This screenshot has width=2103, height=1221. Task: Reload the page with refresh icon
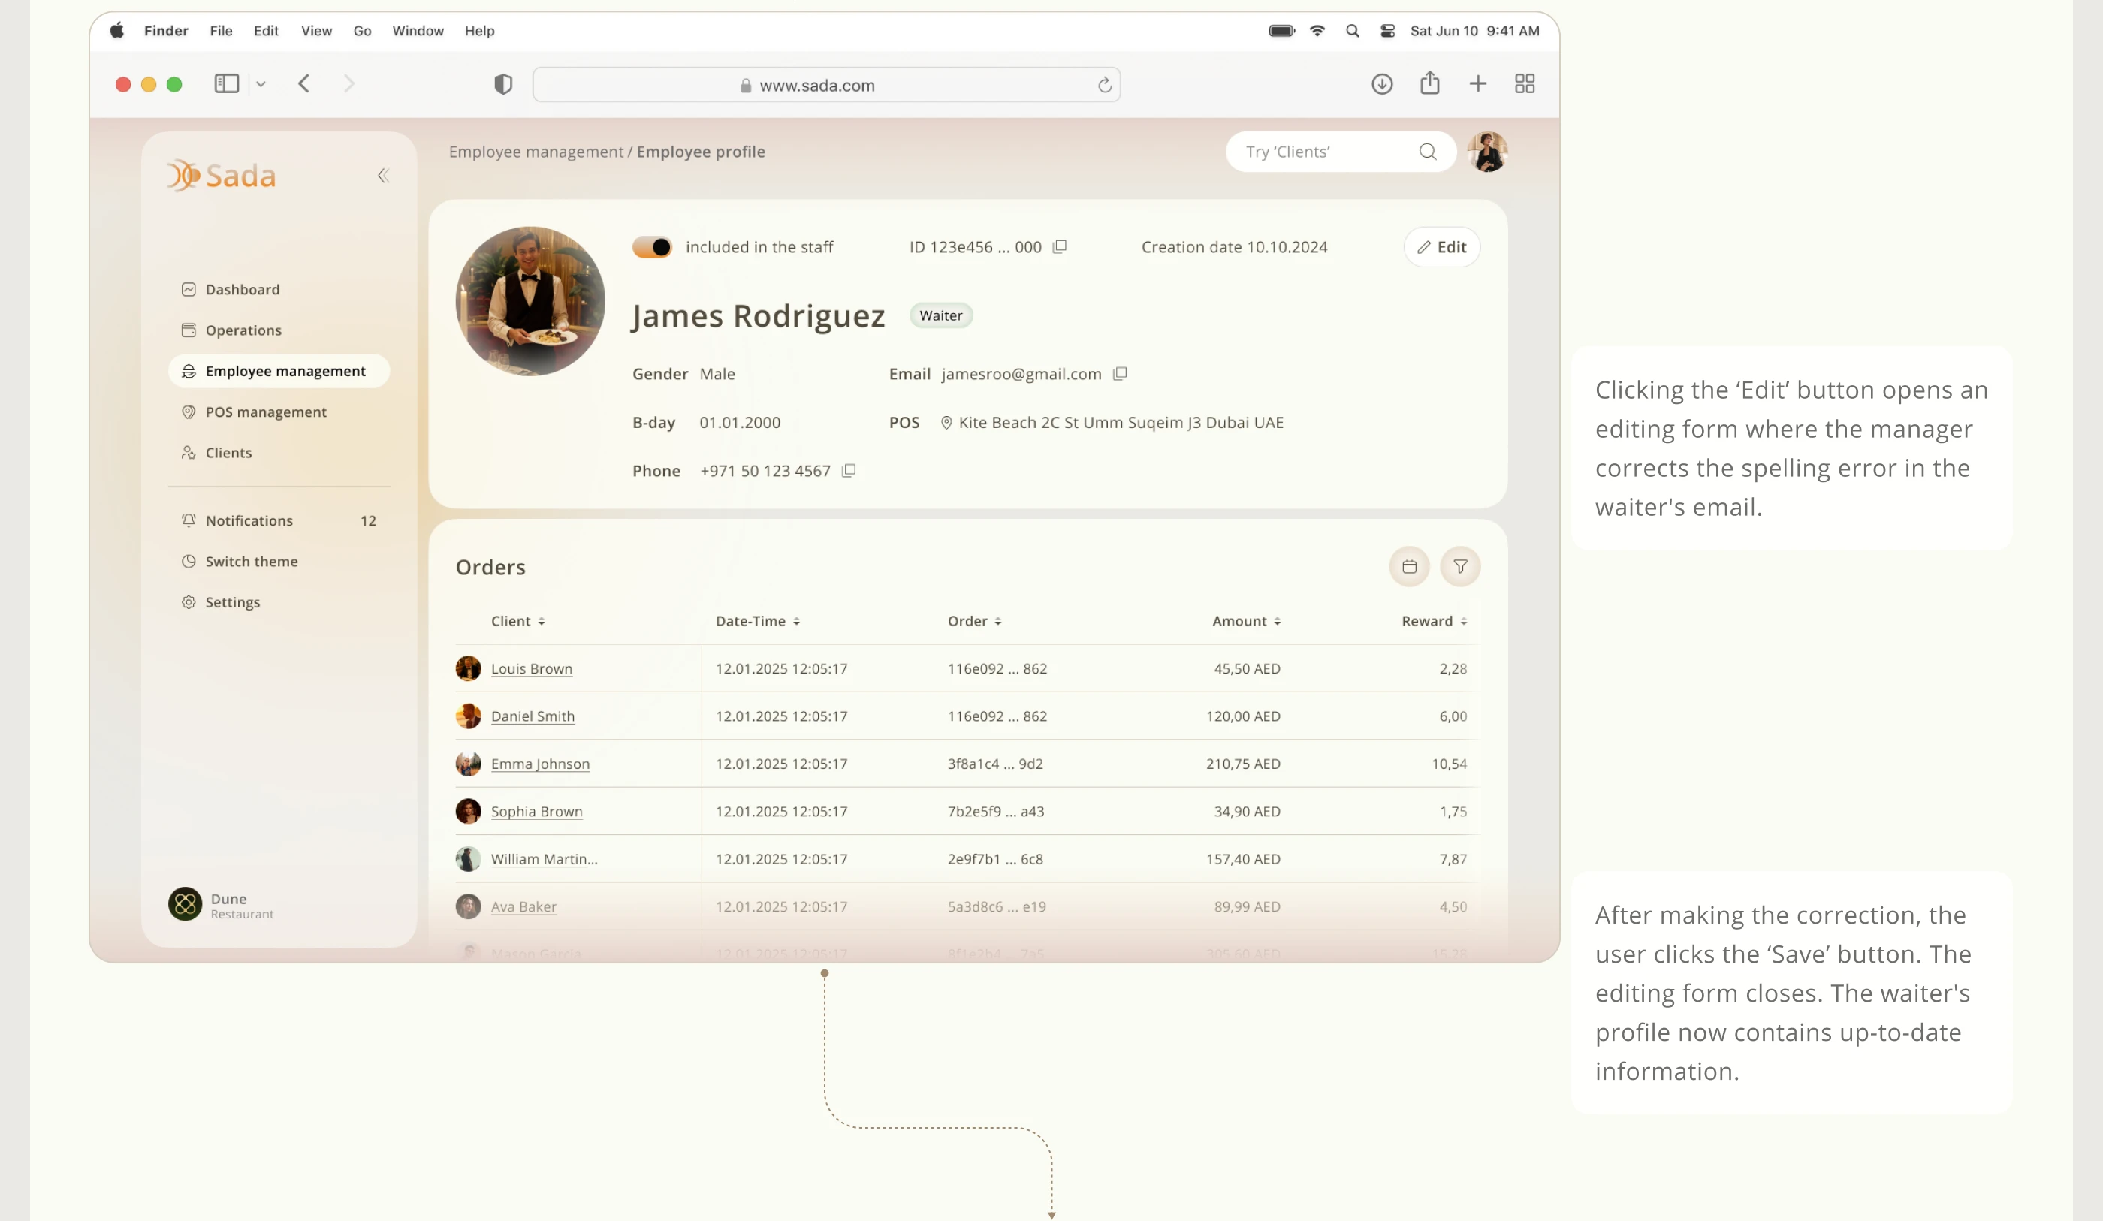click(x=1104, y=85)
